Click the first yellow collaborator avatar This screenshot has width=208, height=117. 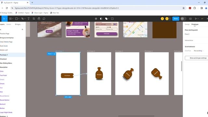coord(162,19)
